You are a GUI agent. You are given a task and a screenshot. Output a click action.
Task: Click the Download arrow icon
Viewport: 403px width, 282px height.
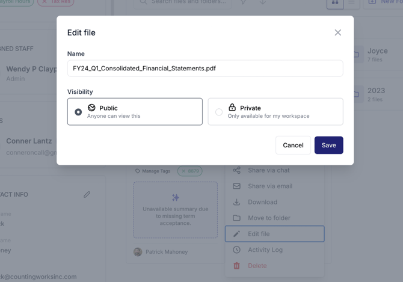(x=236, y=202)
